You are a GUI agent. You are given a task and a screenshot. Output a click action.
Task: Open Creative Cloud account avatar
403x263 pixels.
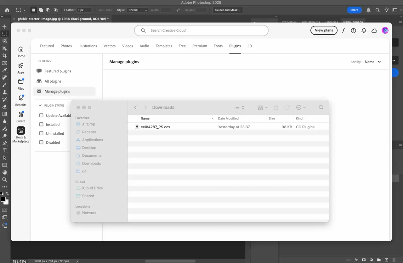[x=385, y=31]
